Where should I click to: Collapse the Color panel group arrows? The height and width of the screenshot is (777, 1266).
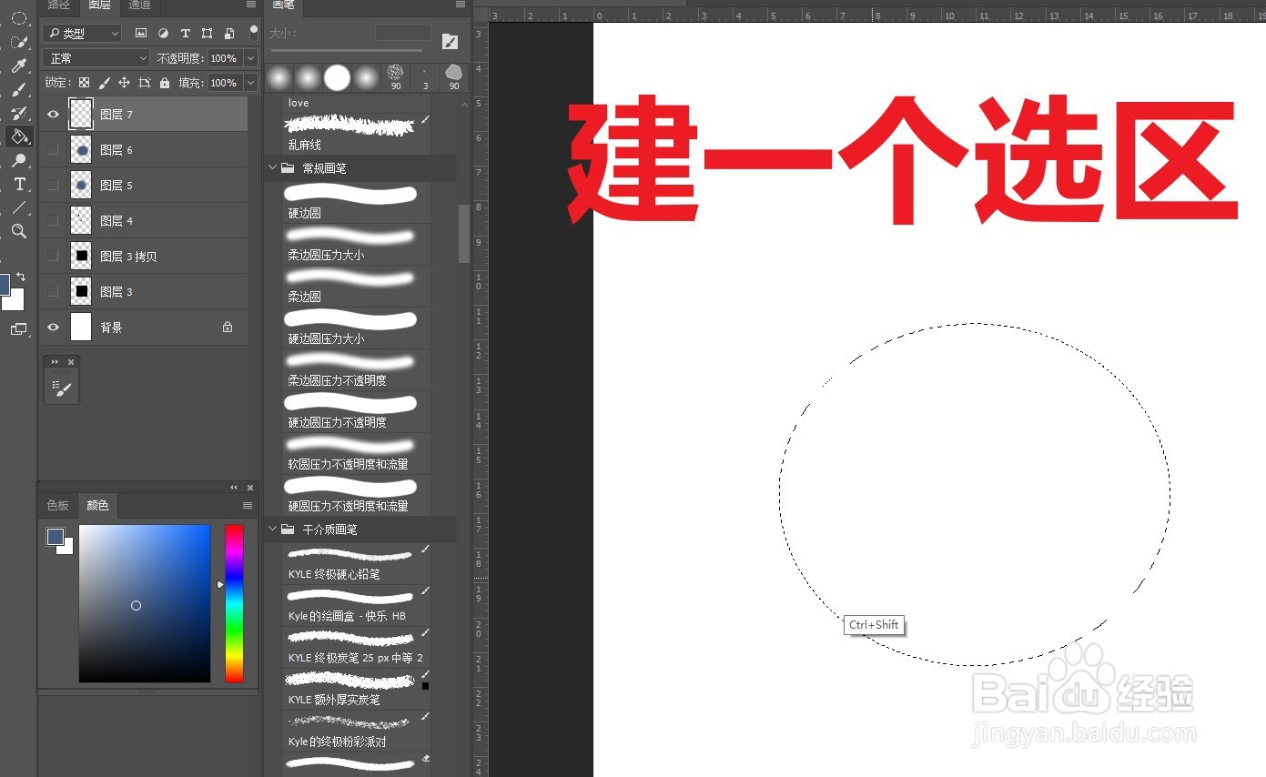234,488
